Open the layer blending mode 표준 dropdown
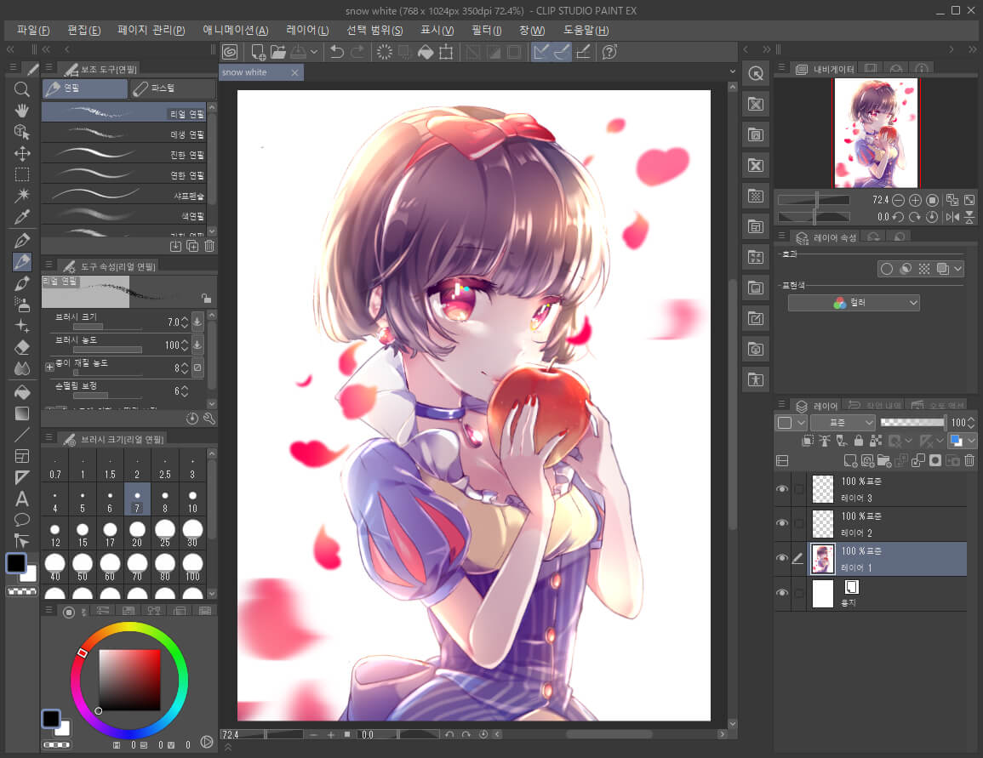The width and height of the screenshot is (983, 758). pos(843,422)
